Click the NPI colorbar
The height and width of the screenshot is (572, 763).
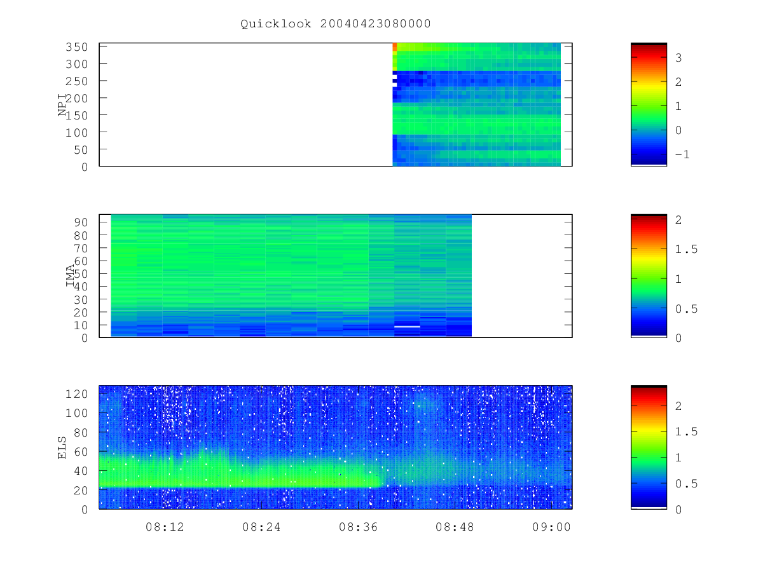(649, 104)
